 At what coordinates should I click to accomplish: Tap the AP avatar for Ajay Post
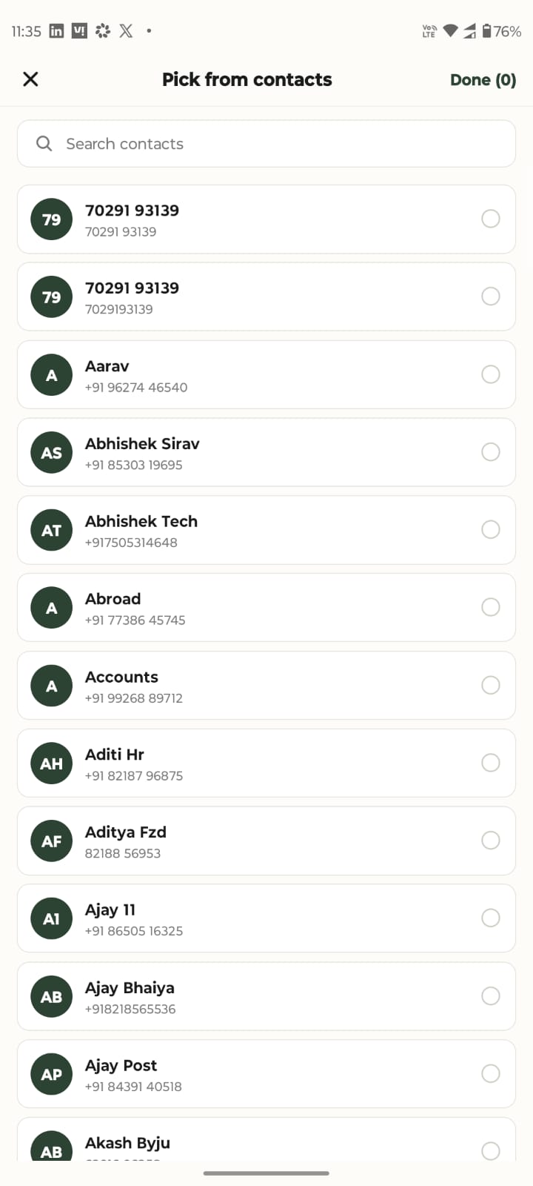(x=52, y=1073)
